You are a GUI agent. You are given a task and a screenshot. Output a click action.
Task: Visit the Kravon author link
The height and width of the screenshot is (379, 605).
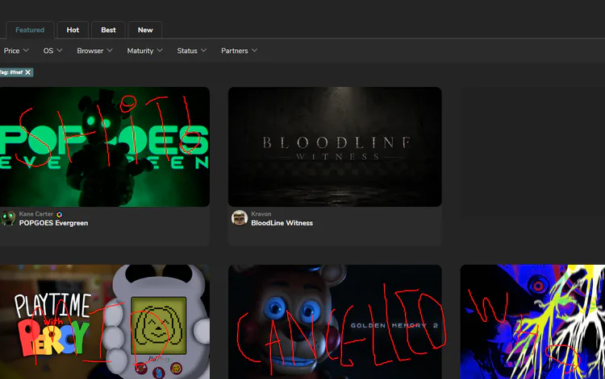coord(261,214)
